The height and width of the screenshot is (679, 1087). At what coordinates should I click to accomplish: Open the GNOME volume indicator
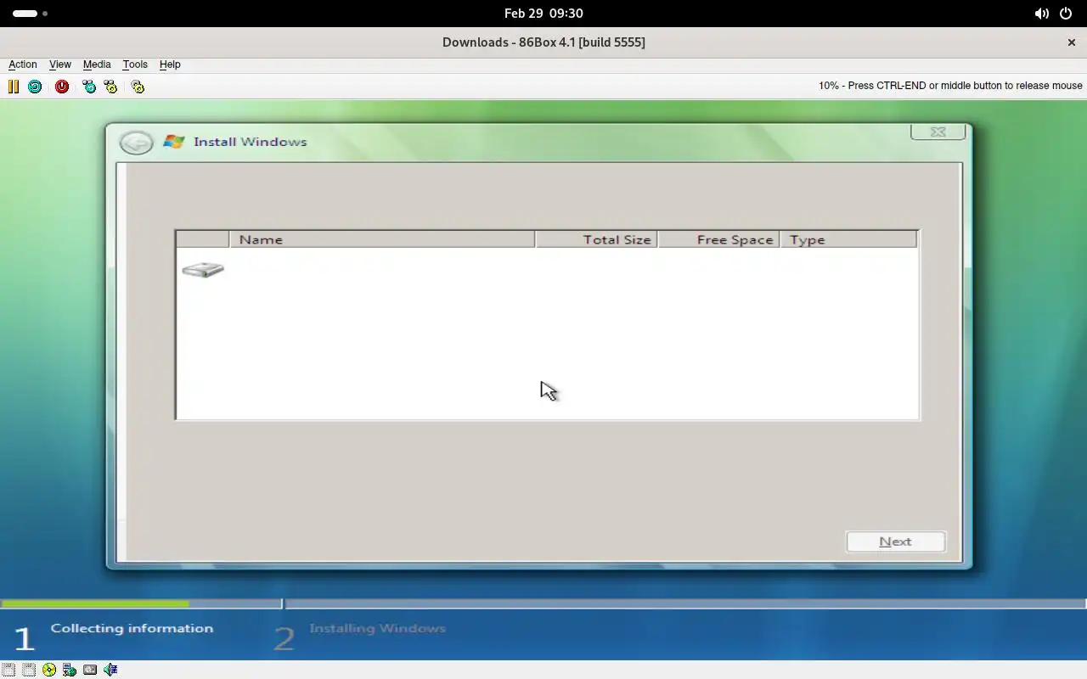pyautogui.click(x=1041, y=14)
